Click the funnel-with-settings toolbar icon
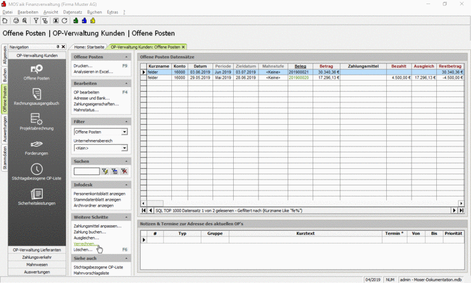 point(45,21)
